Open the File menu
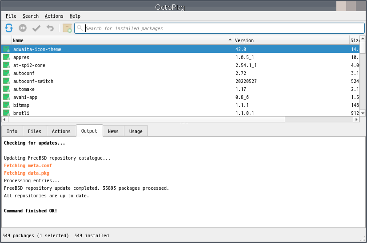Screen dimensions: 367x243 click(x=11, y=16)
